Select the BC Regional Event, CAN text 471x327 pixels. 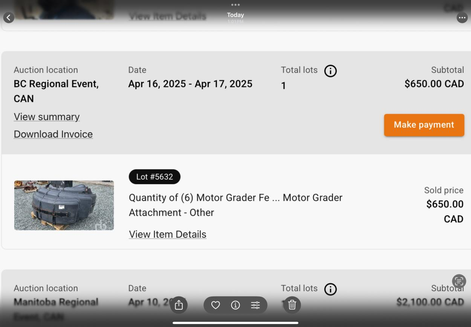[56, 91]
